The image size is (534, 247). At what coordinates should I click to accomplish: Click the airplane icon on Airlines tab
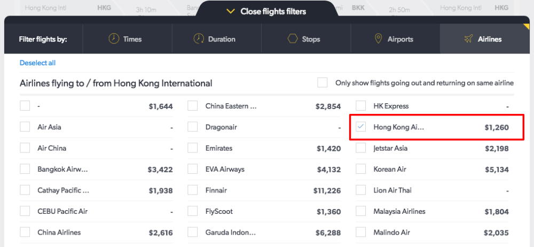point(469,39)
